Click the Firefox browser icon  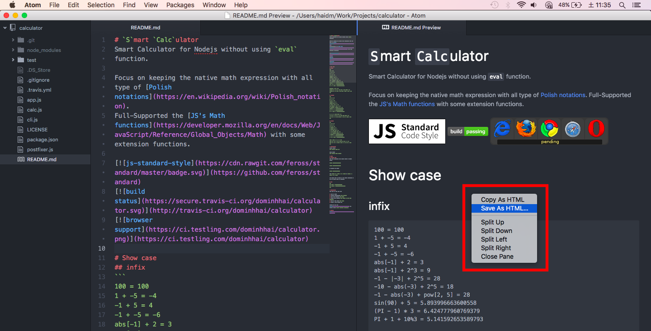click(526, 129)
